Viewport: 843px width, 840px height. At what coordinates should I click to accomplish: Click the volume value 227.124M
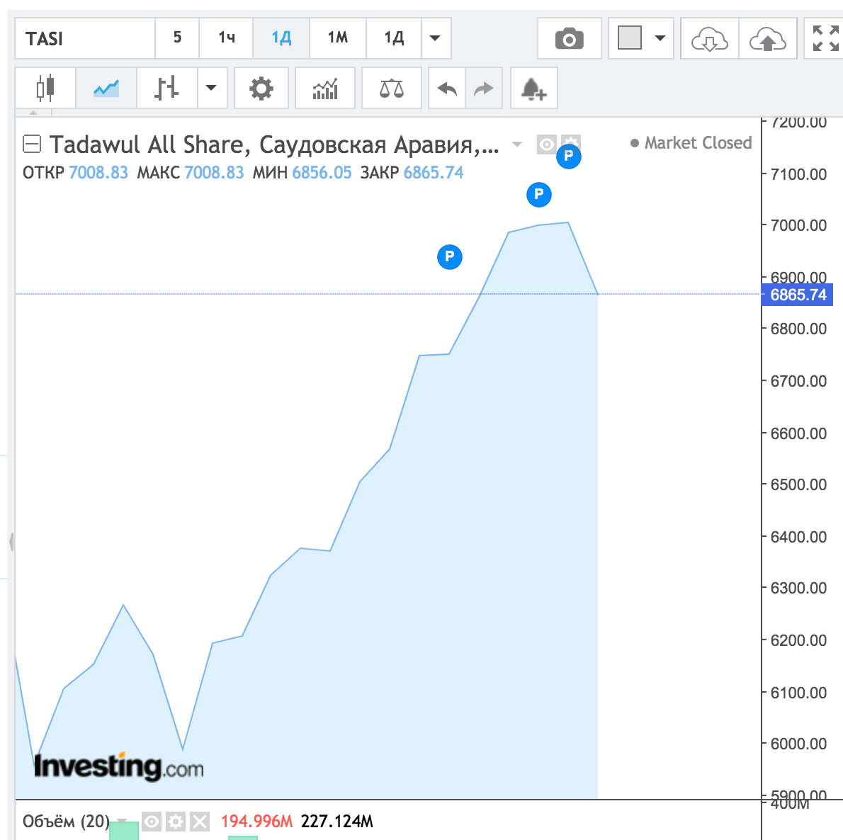pos(337,821)
